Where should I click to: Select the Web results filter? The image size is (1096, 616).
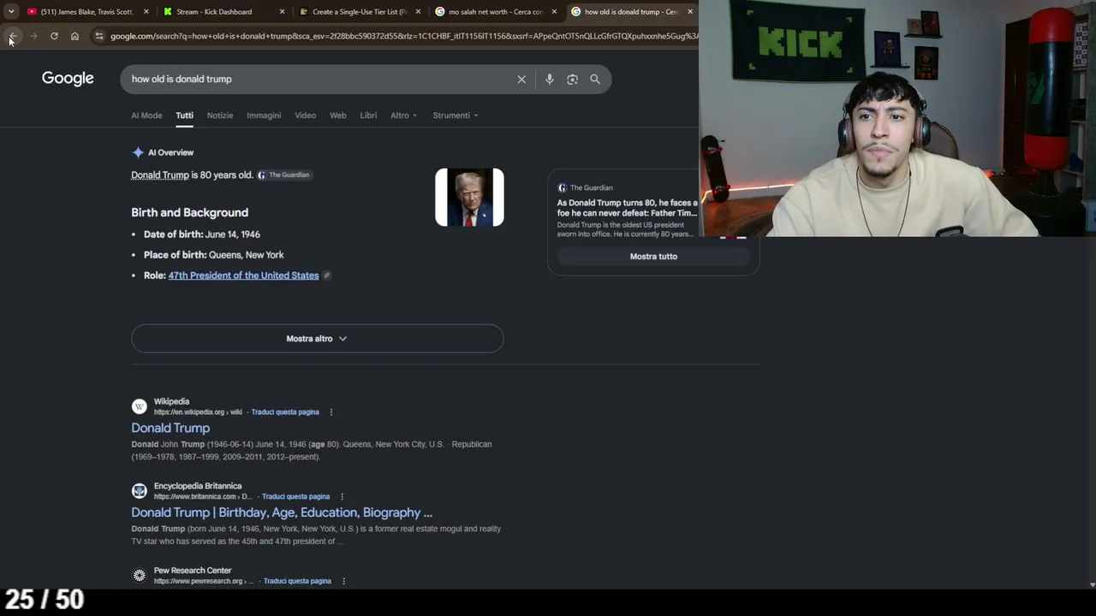[338, 115]
